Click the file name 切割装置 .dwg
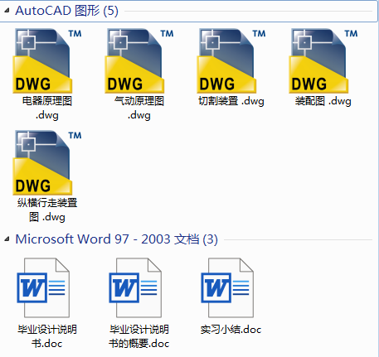 coord(231,101)
